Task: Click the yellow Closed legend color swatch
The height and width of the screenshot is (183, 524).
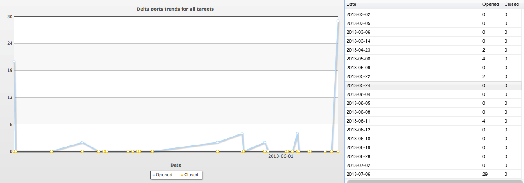Action: coord(182,175)
